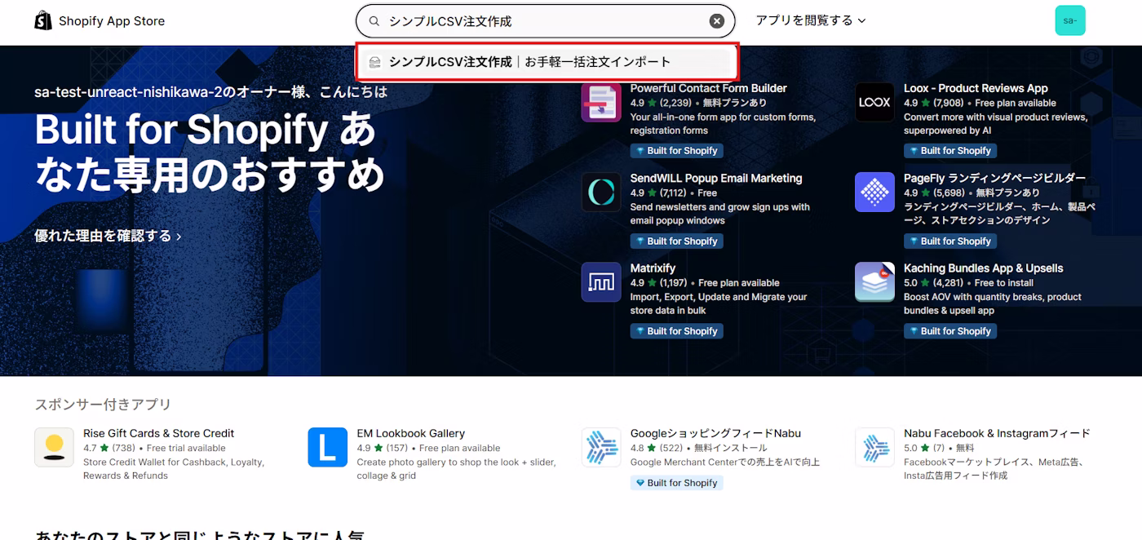The height and width of the screenshot is (540, 1142).
Task: Click Built for Shopify badge under Matrixify
Action: click(x=677, y=331)
